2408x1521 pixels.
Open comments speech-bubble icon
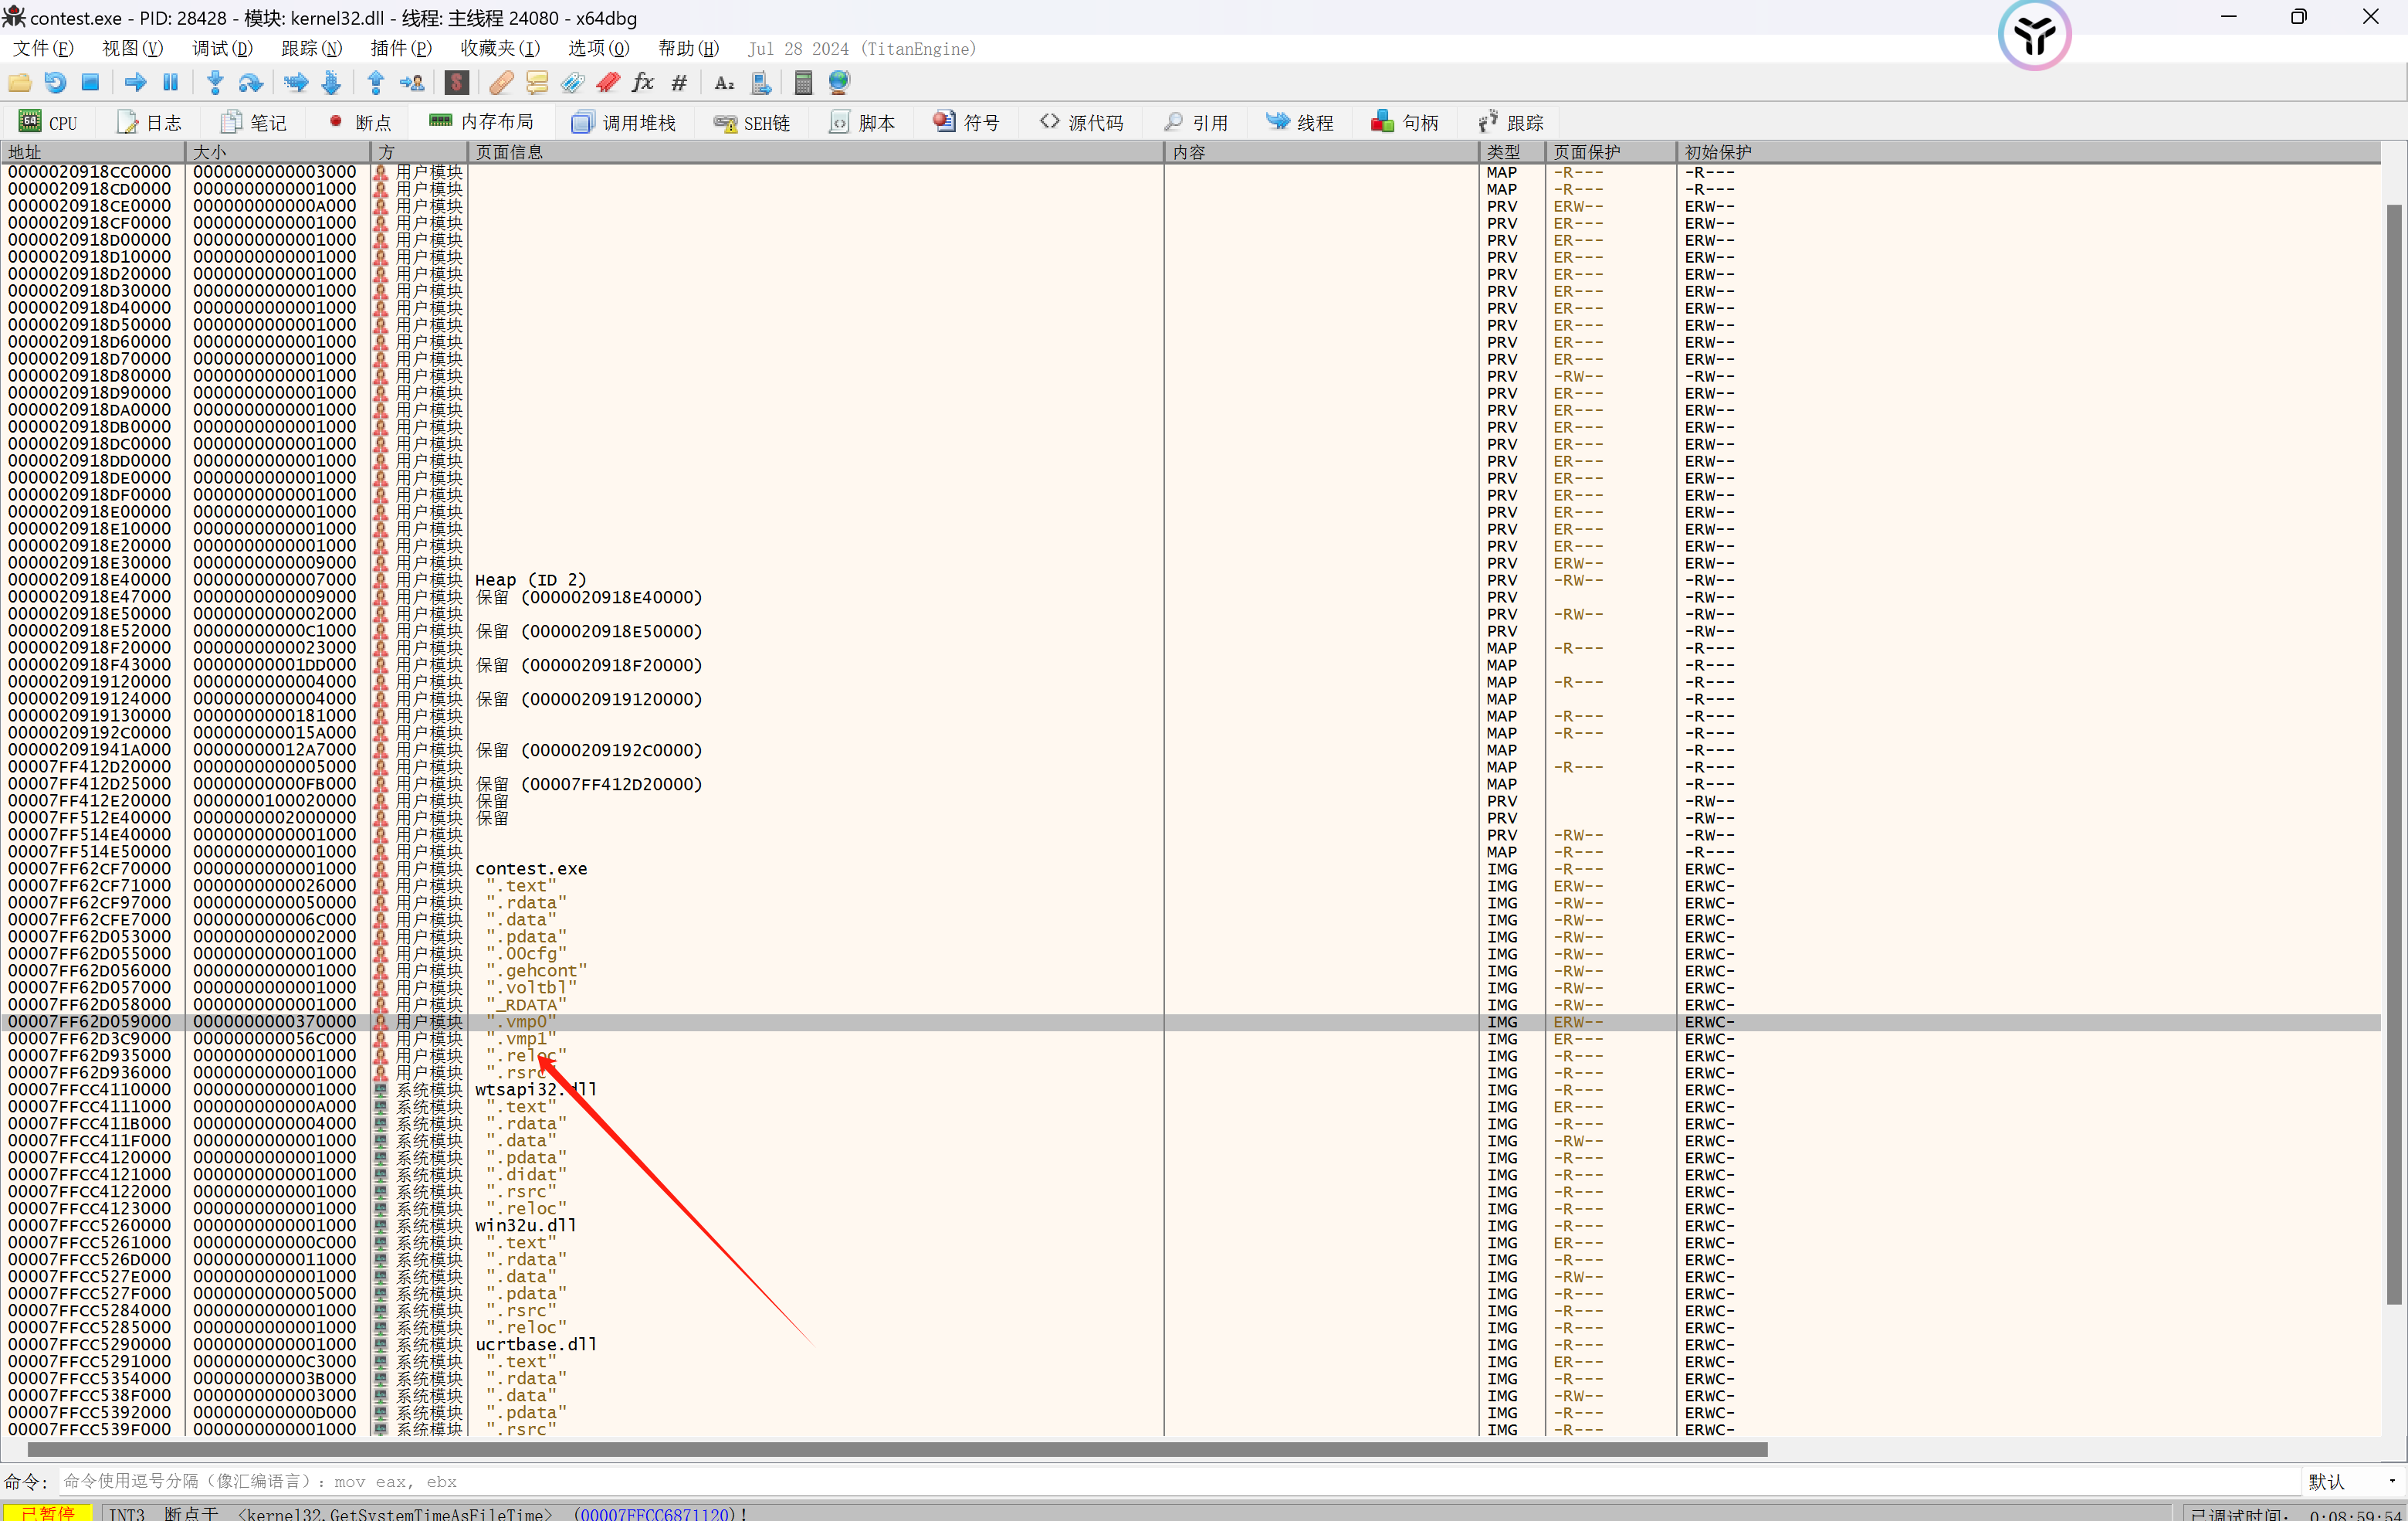pos(537,83)
